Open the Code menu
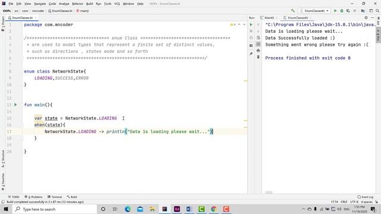The image size is (381, 214). (52, 4)
